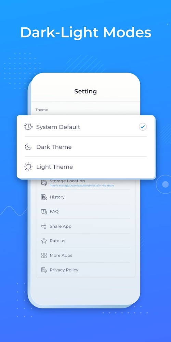This screenshot has height=342, width=171.
Task: Tap the Share App label
Action: tap(61, 226)
